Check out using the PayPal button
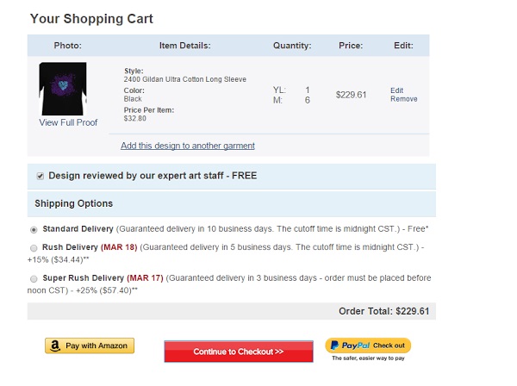Image resolution: width=517 pixels, height=386 pixels. coord(368,346)
